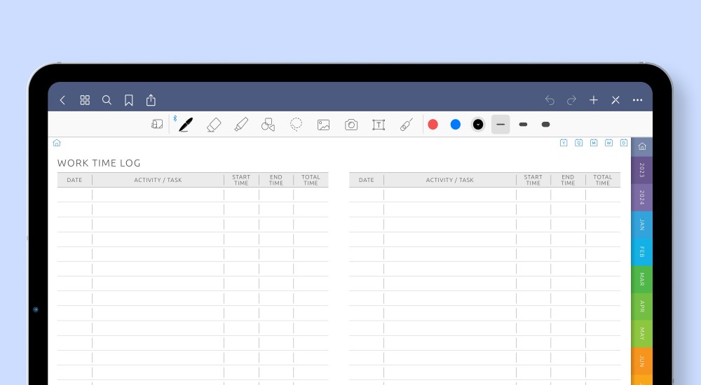This screenshot has width=701, height=385.
Task: Open the planner home icon above title
Action: pyautogui.click(x=57, y=143)
